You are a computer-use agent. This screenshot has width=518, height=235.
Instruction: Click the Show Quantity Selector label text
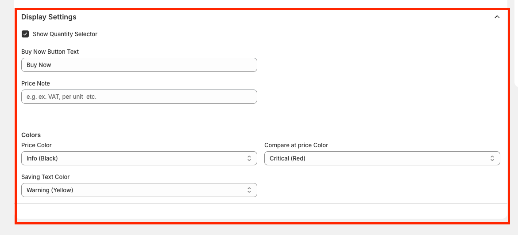pyautogui.click(x=65, y=34)
